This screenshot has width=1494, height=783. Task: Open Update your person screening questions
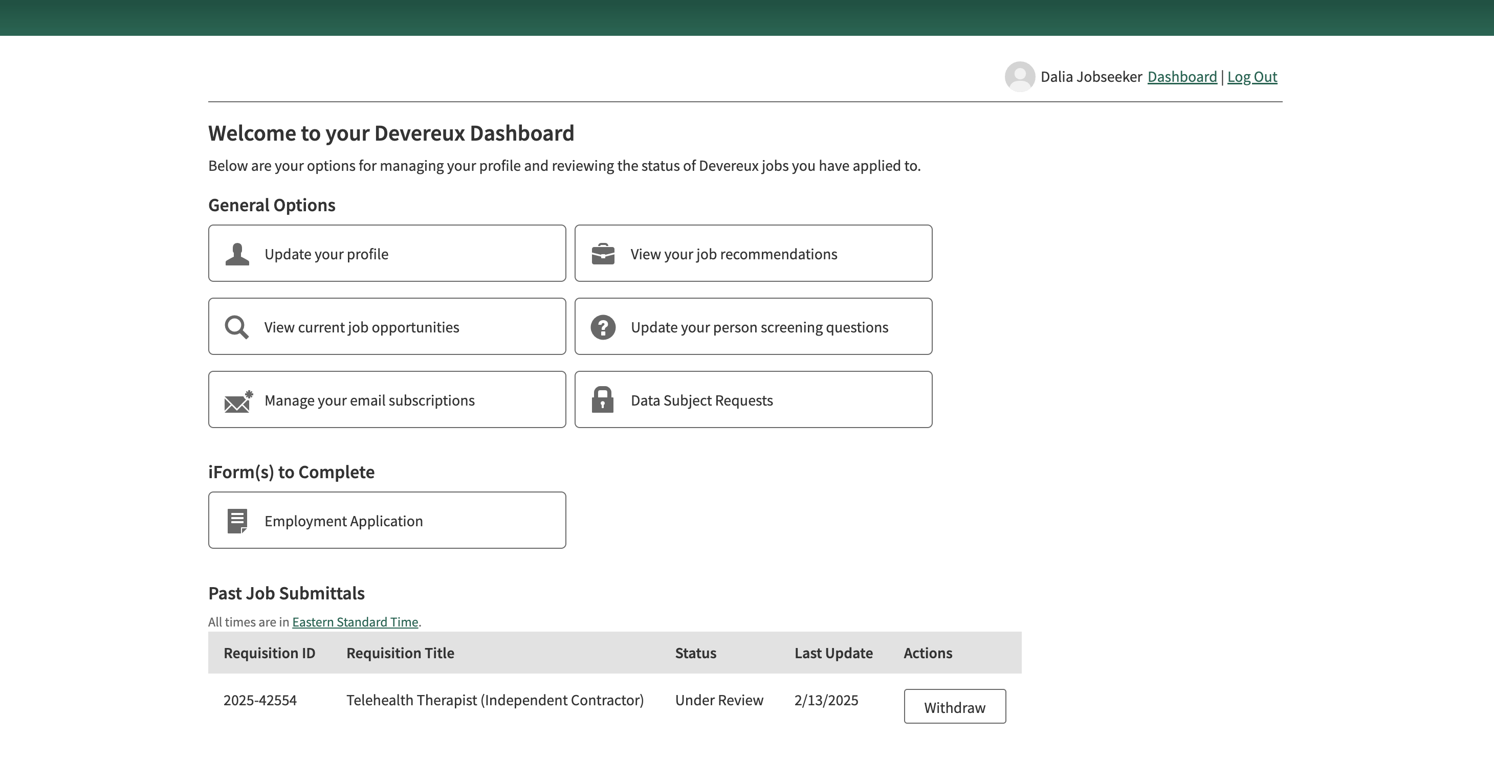click(753, 326)
